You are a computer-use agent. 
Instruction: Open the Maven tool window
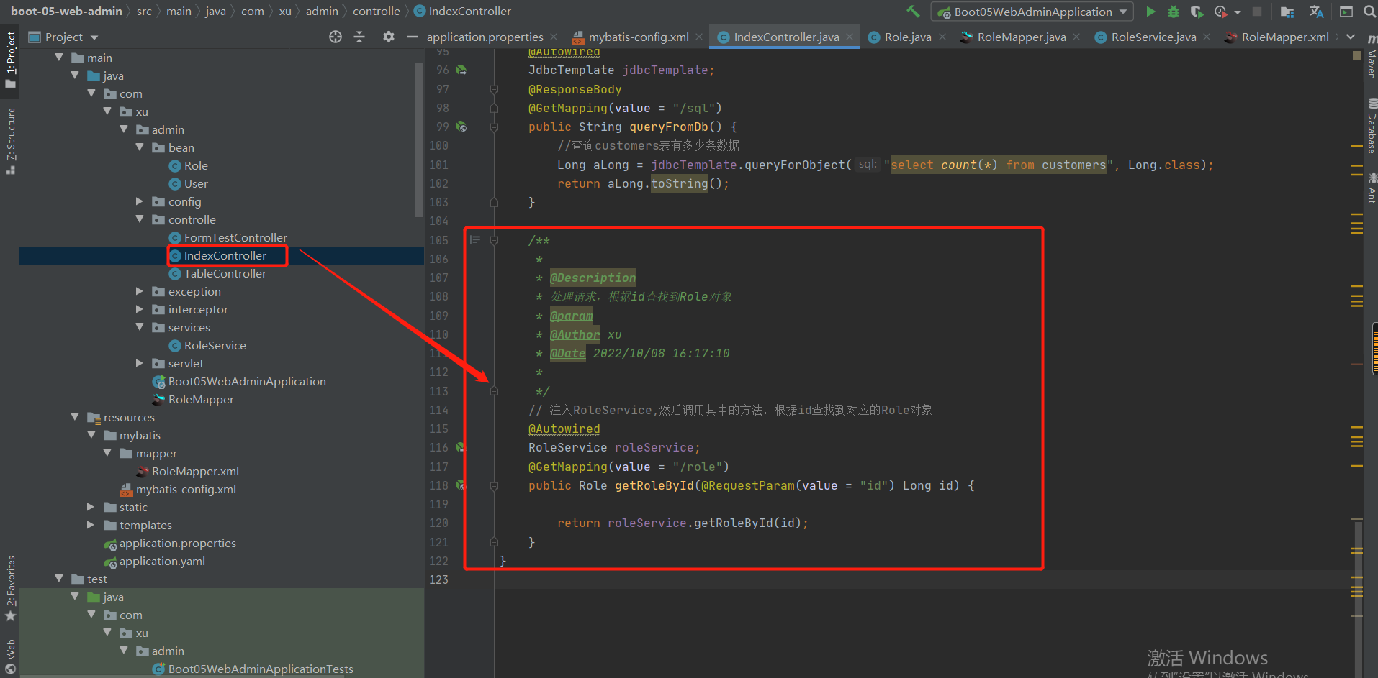(x=1372, y=55)
